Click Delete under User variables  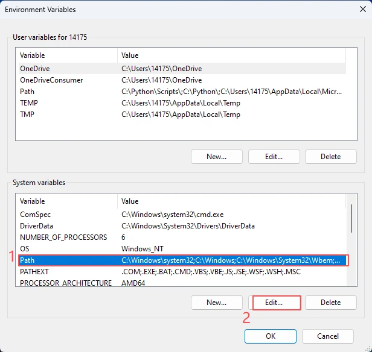pyautogui.click(x=330, y=157)
